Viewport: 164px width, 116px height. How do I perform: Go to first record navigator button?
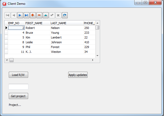(x=7, y=15)
